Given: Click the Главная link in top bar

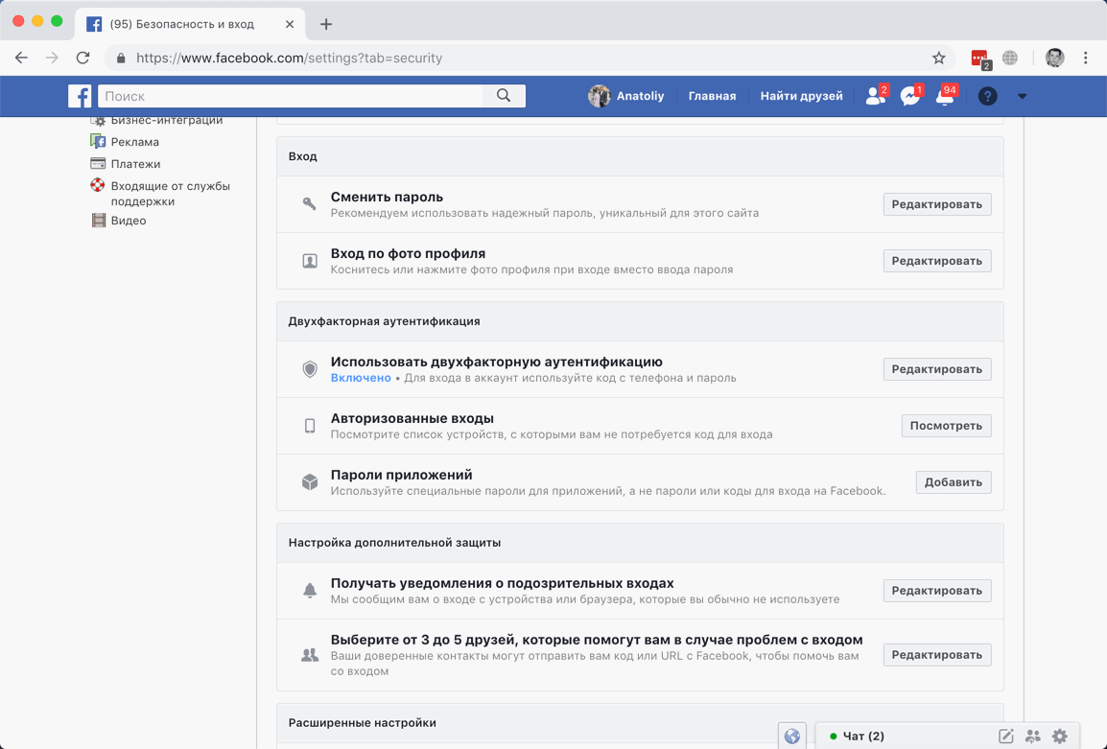Looking at the screenshot, I should tap(712, 96).
